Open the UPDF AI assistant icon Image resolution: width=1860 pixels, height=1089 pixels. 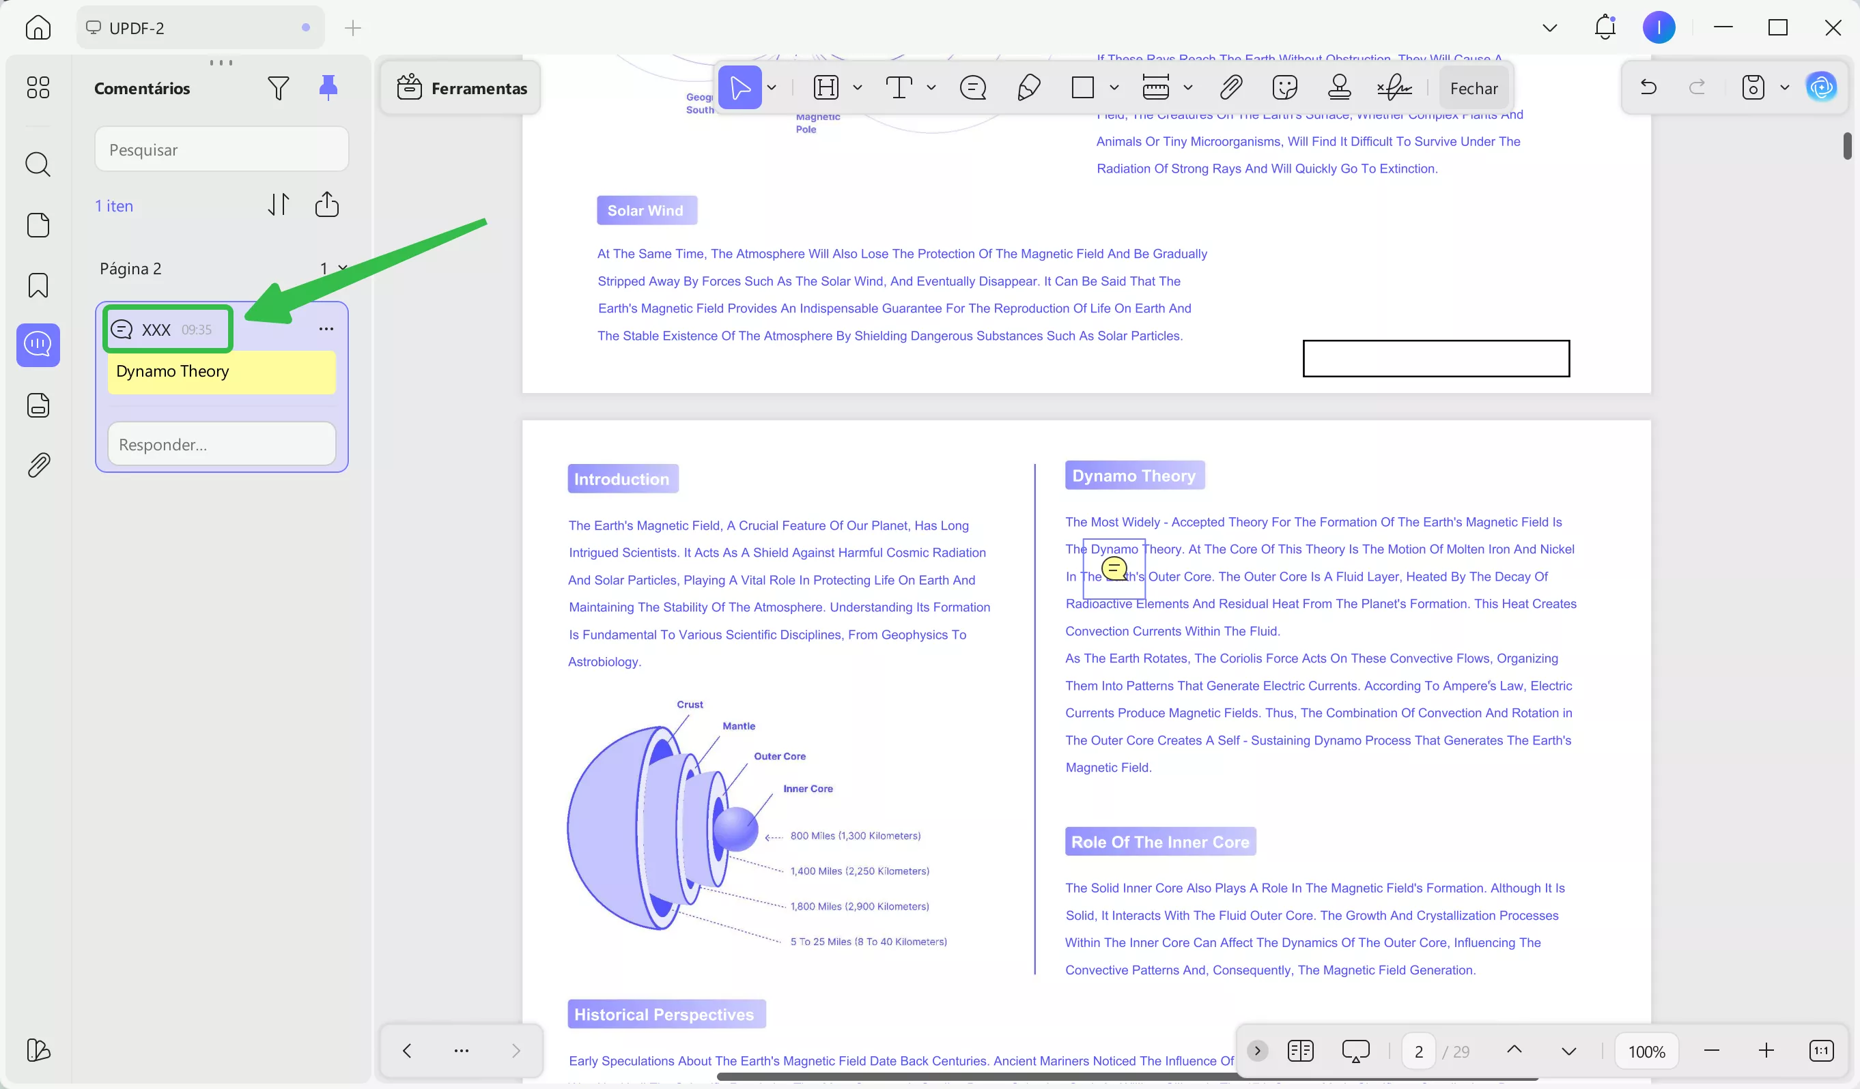[1821, 88]
